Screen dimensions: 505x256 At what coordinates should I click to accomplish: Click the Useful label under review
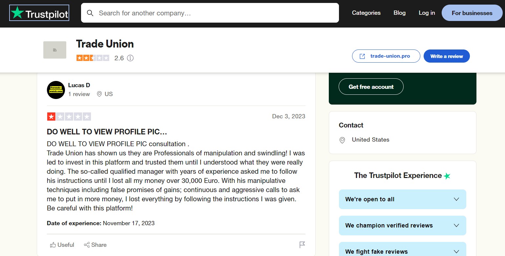66,245
